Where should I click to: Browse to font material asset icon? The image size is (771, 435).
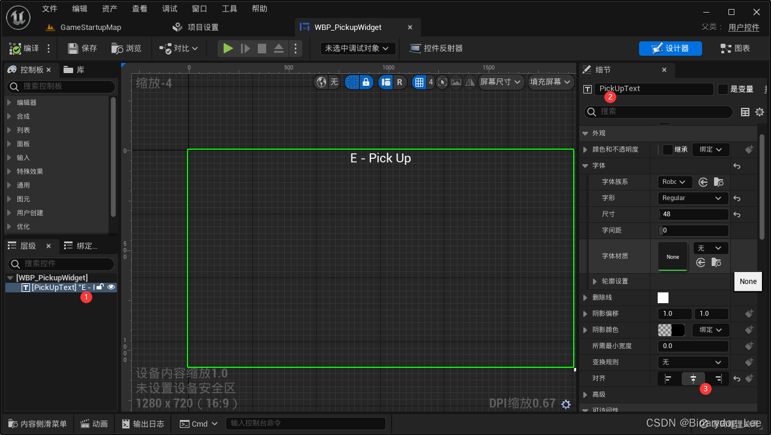click(717, 262)
